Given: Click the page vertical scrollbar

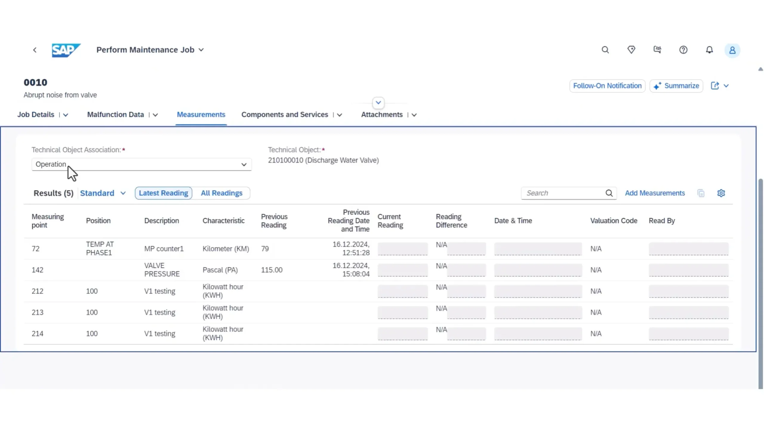Looking at the screenshot, I should tap(760, 283).
